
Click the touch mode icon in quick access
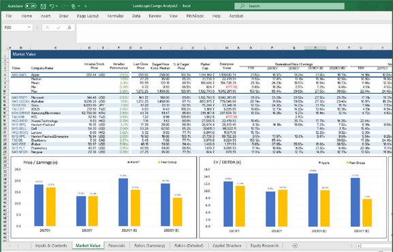(74, 6)
